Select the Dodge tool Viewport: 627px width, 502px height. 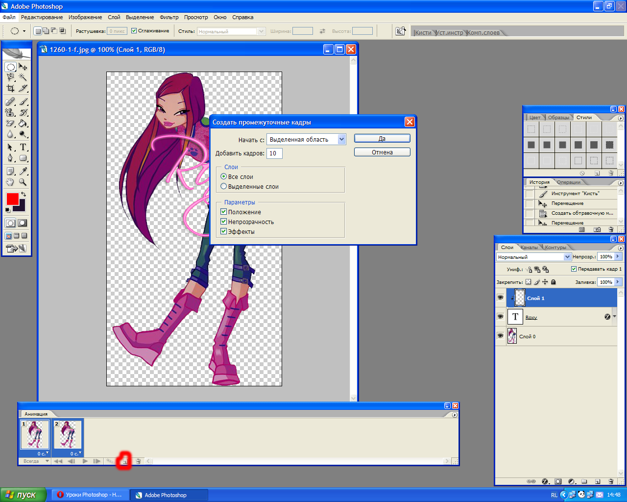pos(23,134)
